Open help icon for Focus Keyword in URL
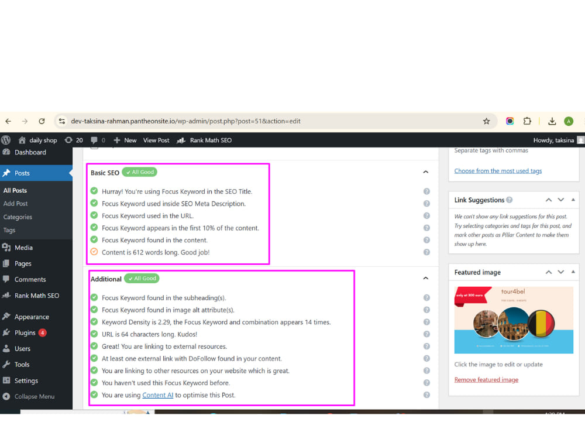This screenshot has height=439, width=585. 426,216
